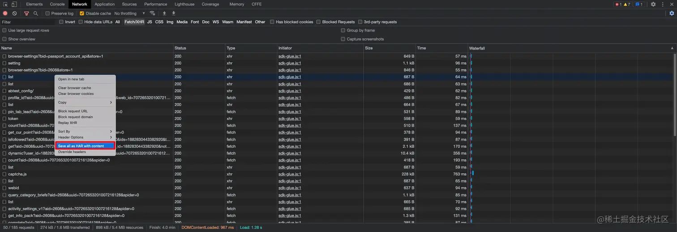The image size is (677, 232).
Task: Expand the Sort By submenu
Action: 85,131
